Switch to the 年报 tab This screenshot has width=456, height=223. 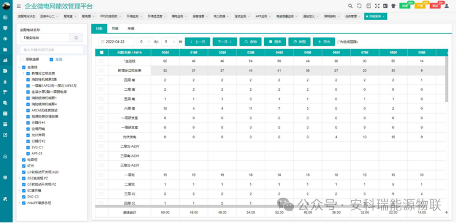click(x=130, y=29)
